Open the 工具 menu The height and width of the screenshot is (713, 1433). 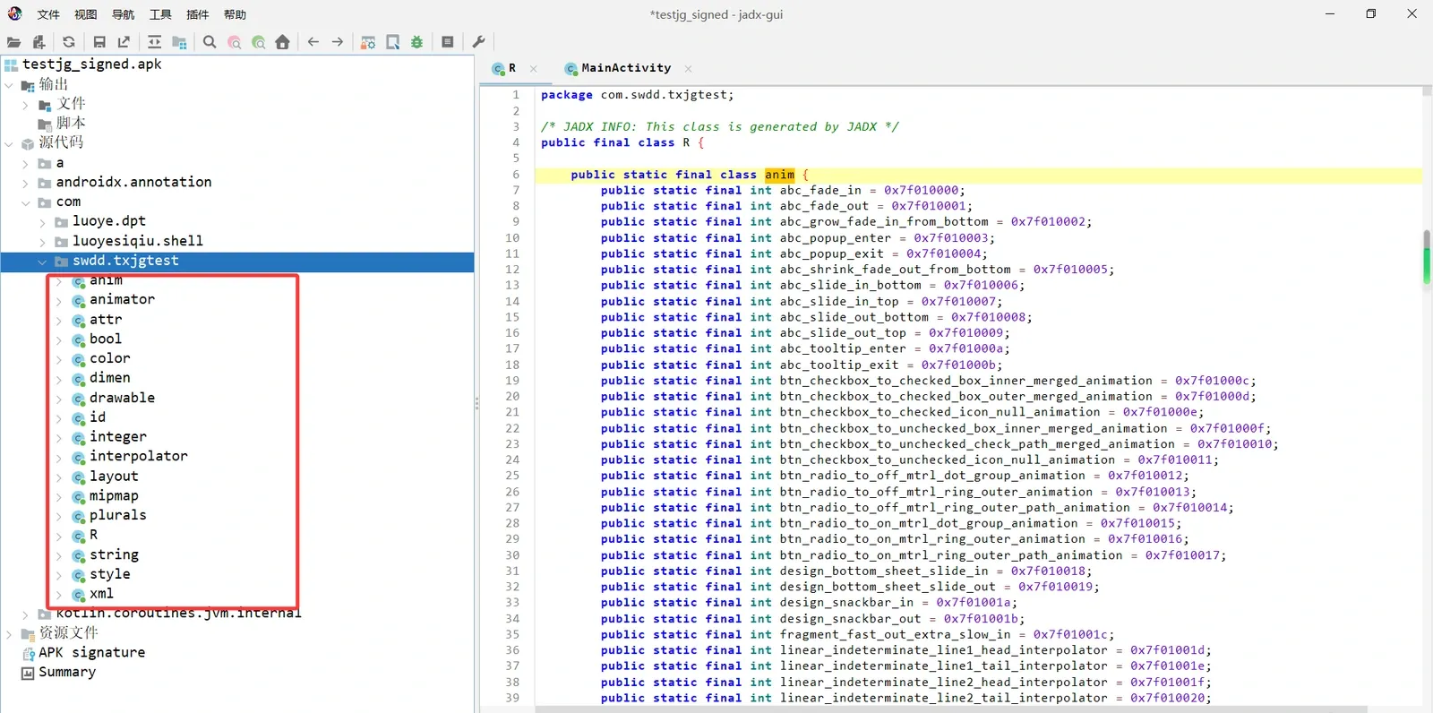tap(160, 14)
